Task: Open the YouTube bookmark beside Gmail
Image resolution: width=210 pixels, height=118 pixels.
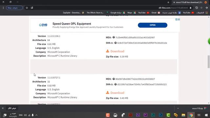Action: pyautogui.click(x=144, y=13)
